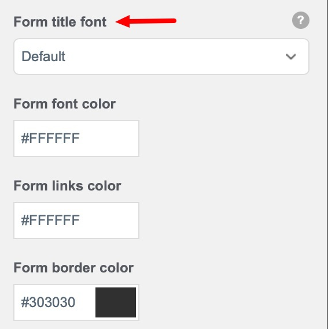Click the chevron arrow in Default dropdown
The image size is (328, 329).
(291, 57)
